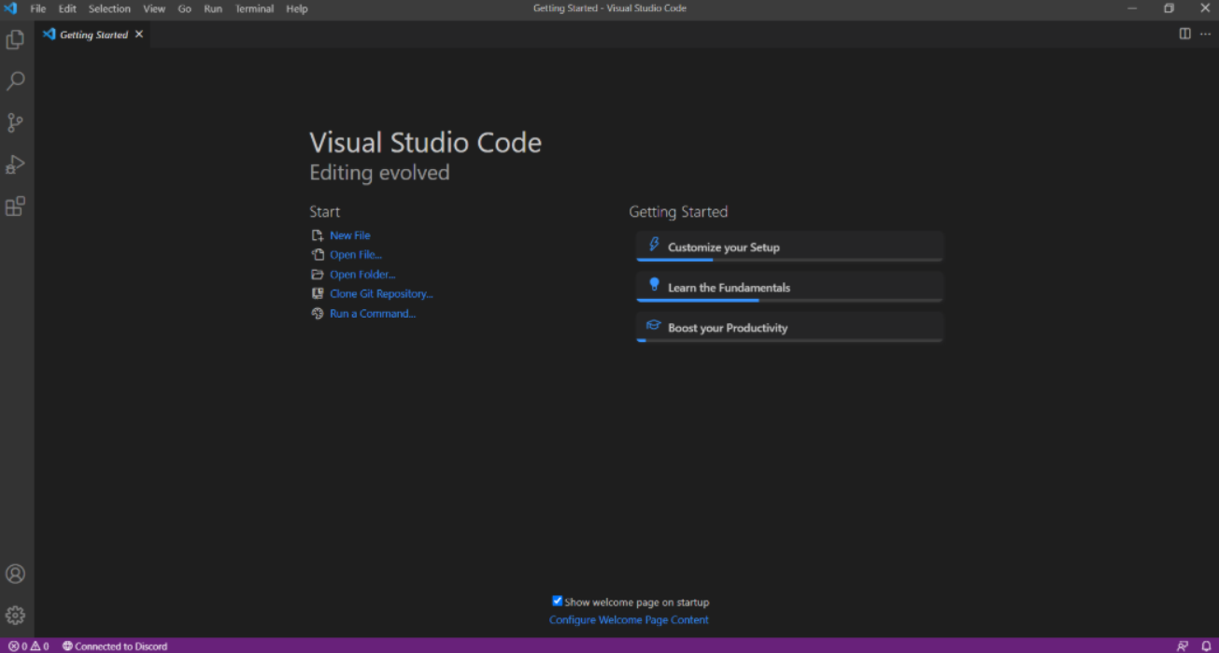Open the Terminal menu
This screenshot has height=653, width=1219.
(254, 8)
